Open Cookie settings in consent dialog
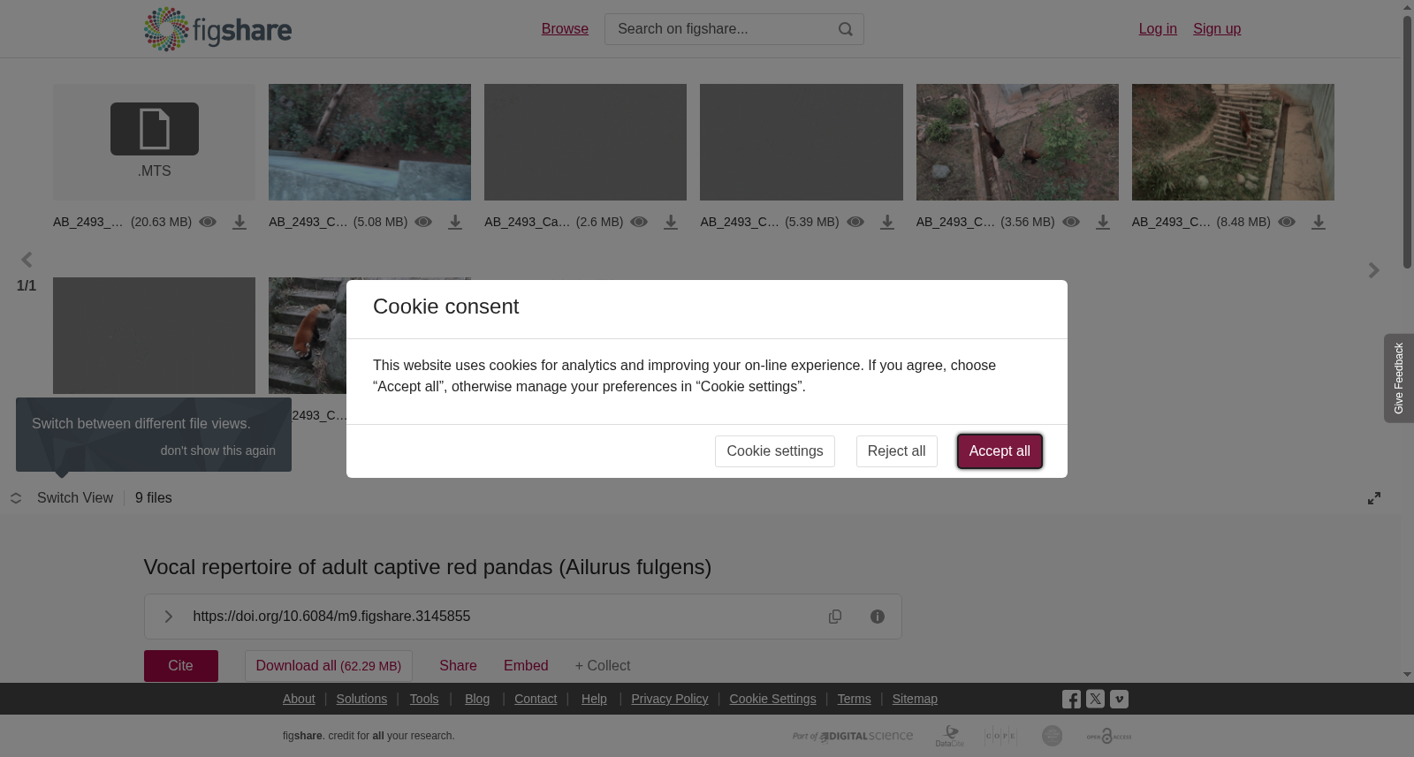 (x=775, y=451)
